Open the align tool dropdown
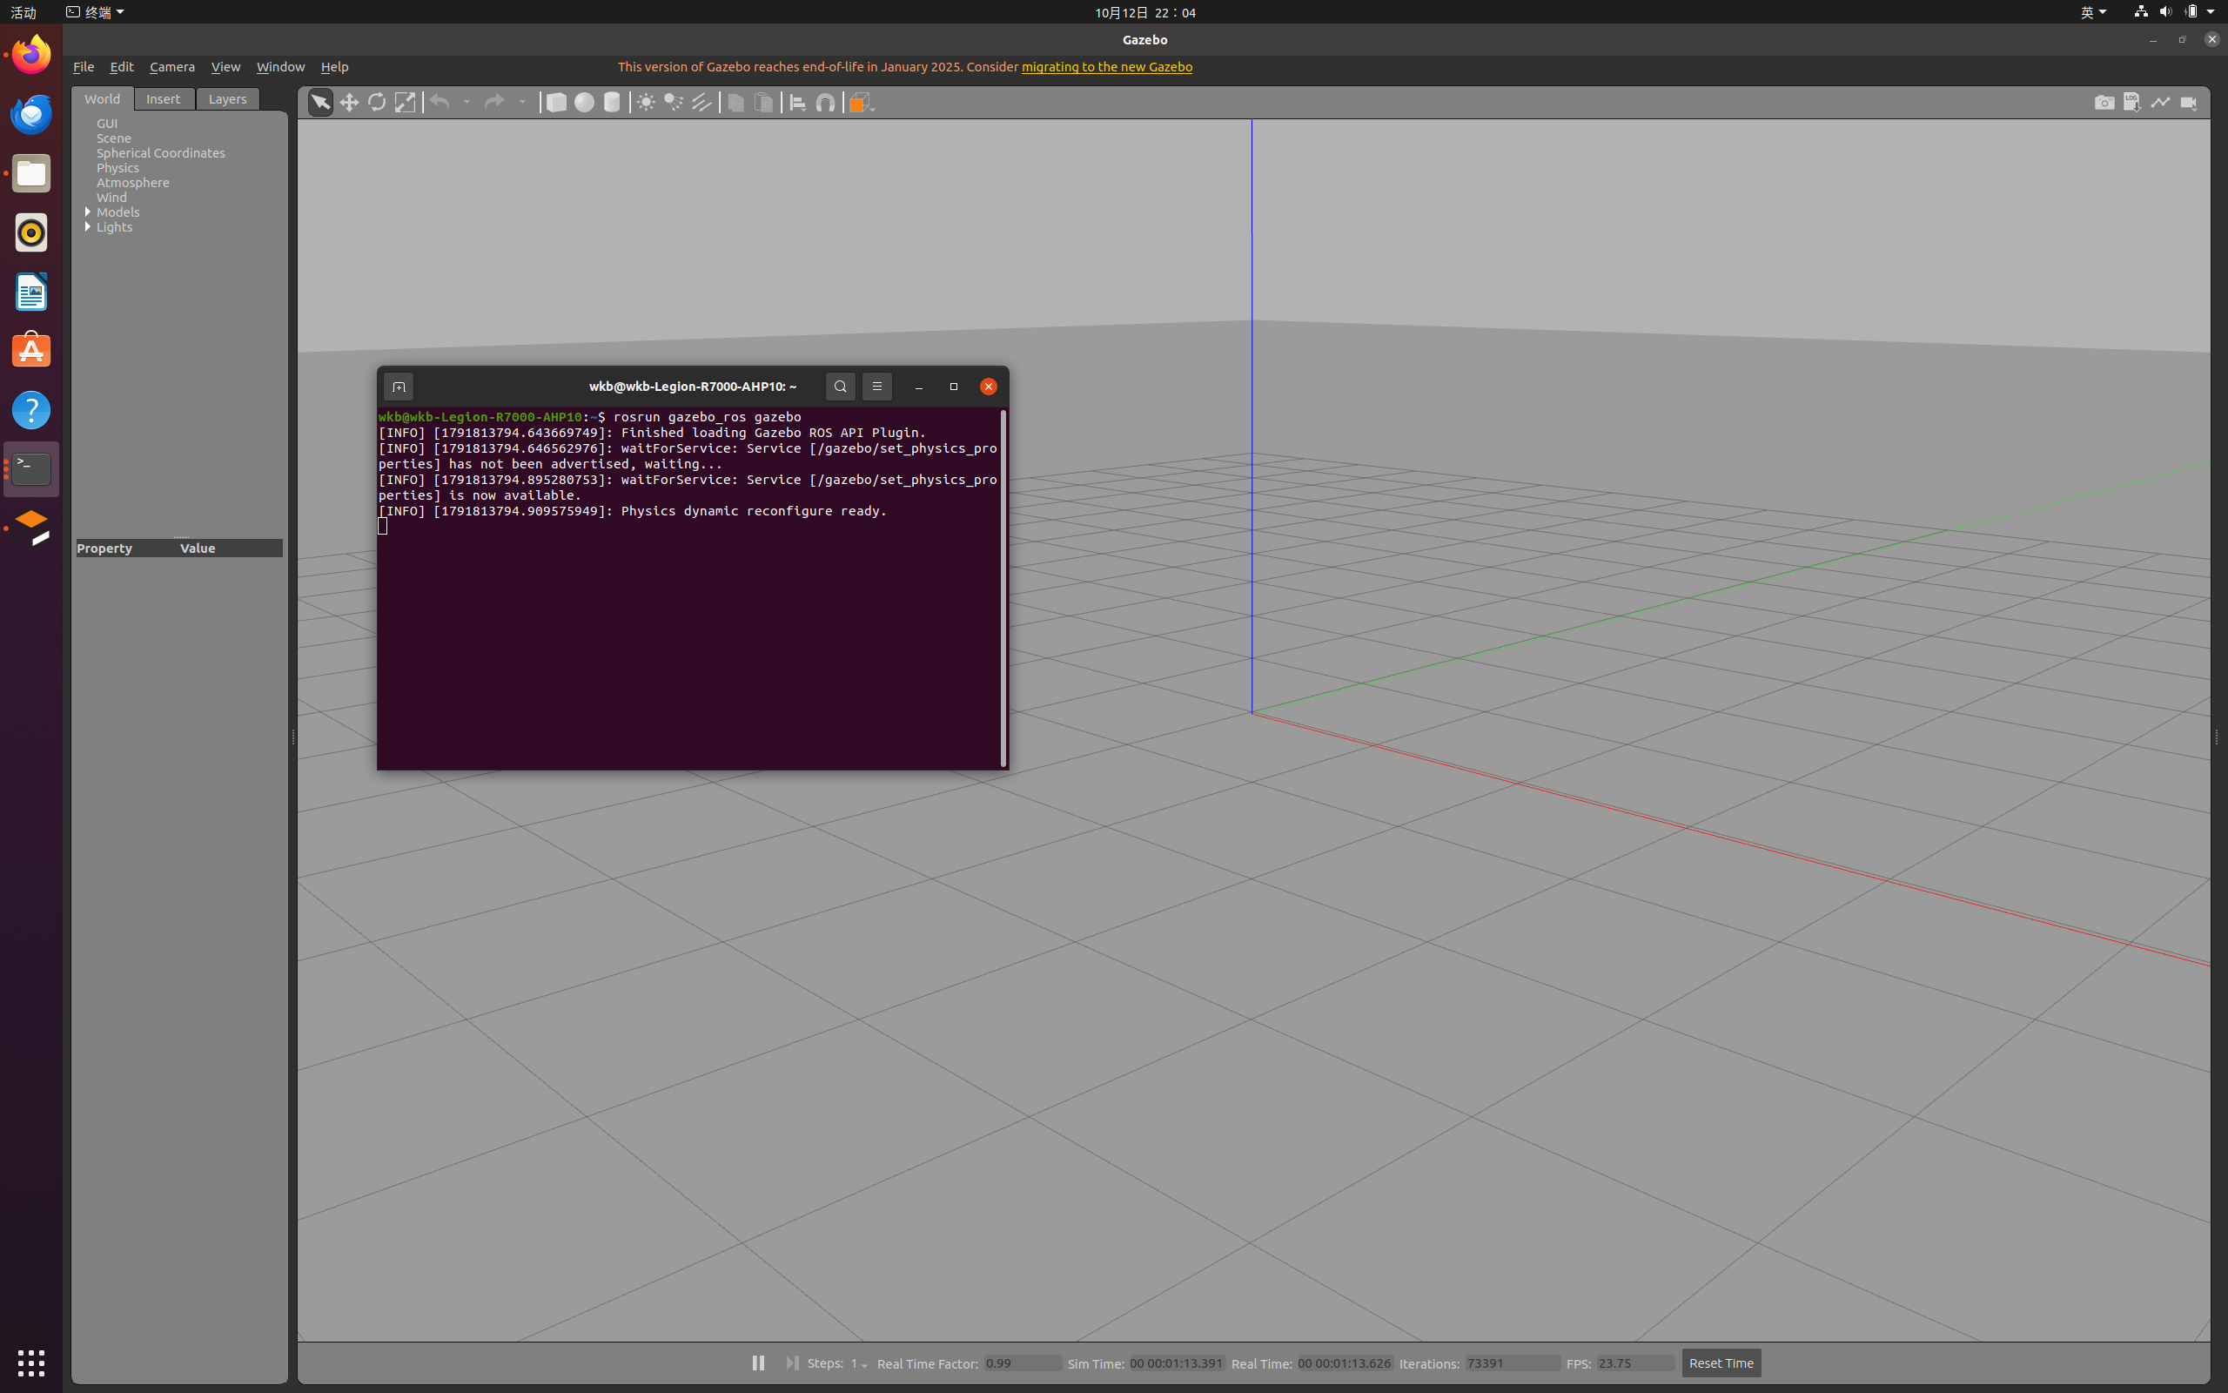The height and width of the screenshot is (1393, 2228). tap(798, 102)
